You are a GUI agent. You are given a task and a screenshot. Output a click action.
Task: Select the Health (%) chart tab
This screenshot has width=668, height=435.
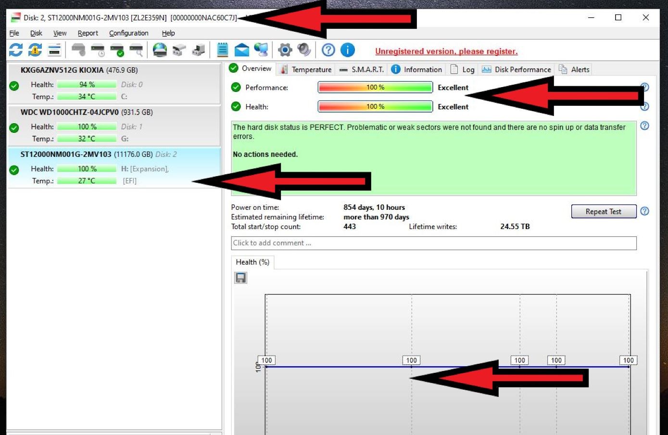point(252,262)
